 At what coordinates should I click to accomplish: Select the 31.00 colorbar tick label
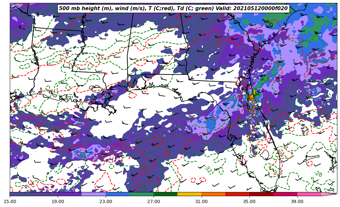pos(201,201)
